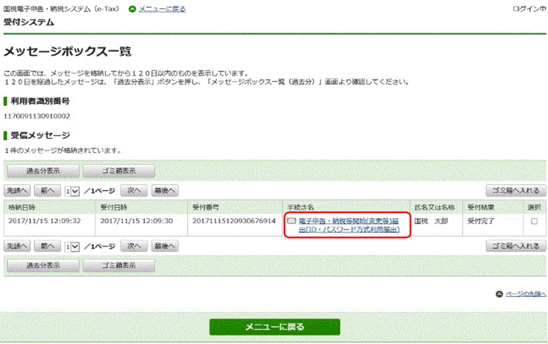Open 電子申告・納税等開始(変更等)届出 message link
The width and height of the screenshot is (548, 344).
349,225
